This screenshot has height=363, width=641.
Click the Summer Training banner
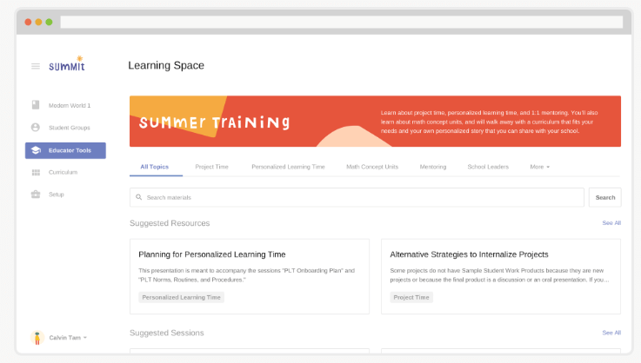[375, 122]
